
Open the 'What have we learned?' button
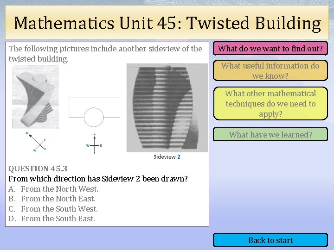pyautogui.click(x=270, y=134)
